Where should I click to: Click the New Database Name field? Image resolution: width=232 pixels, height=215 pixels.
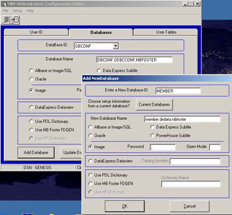(182, 119)
